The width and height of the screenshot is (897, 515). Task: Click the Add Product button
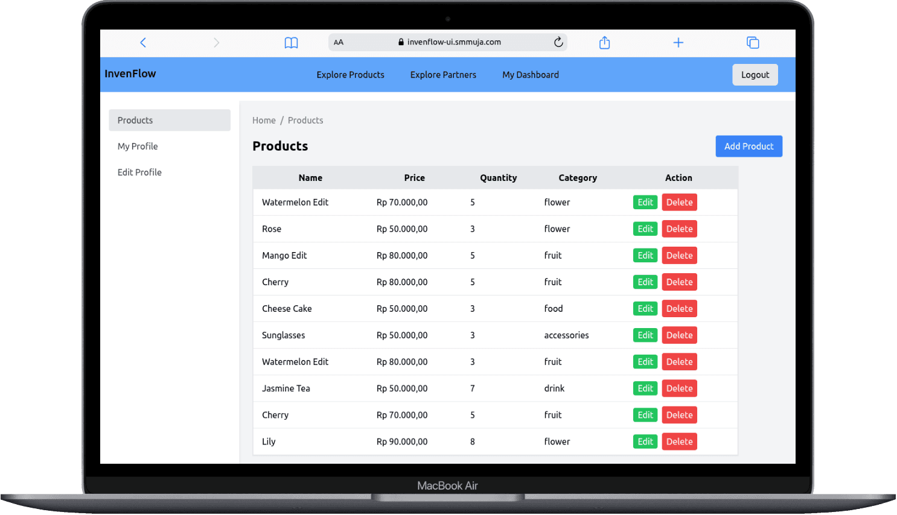pos(749,146)
